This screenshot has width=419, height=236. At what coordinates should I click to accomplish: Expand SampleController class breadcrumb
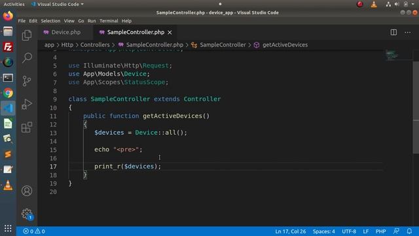[x=223, y=45]
